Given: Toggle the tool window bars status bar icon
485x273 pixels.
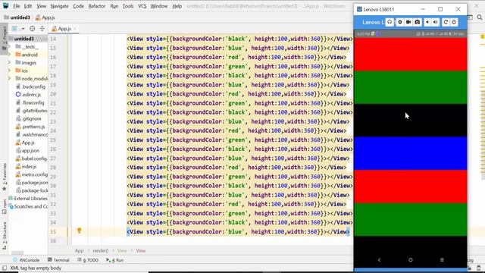Looking at the screenshot, I should click(5, 268).
